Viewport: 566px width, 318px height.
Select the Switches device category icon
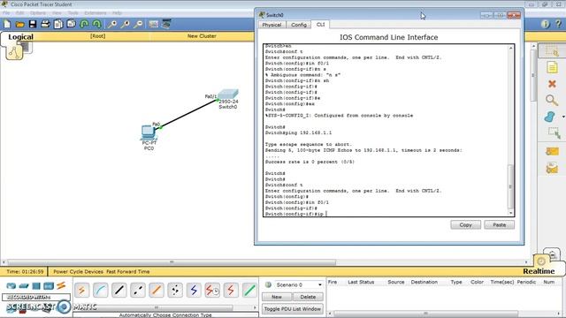tap(24, 286)
